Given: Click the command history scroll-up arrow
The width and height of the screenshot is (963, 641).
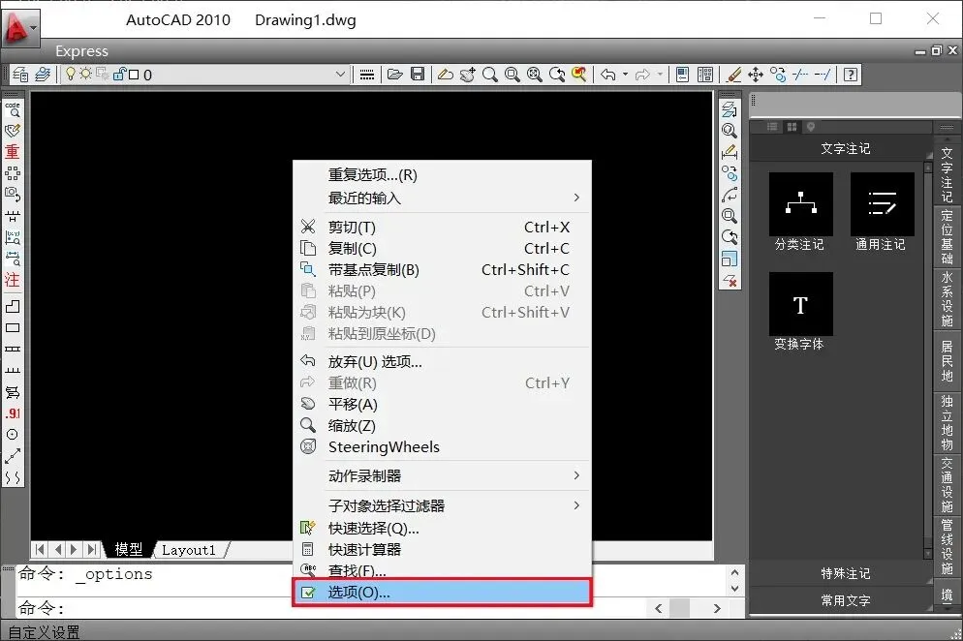Looking at the screenshot, I should [x=734, y=572].
